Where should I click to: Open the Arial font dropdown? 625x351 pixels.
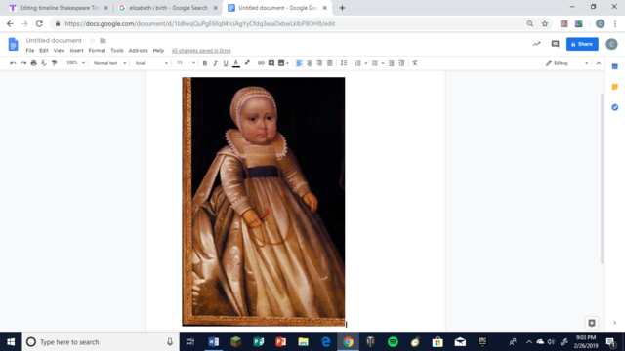[151, 63]
